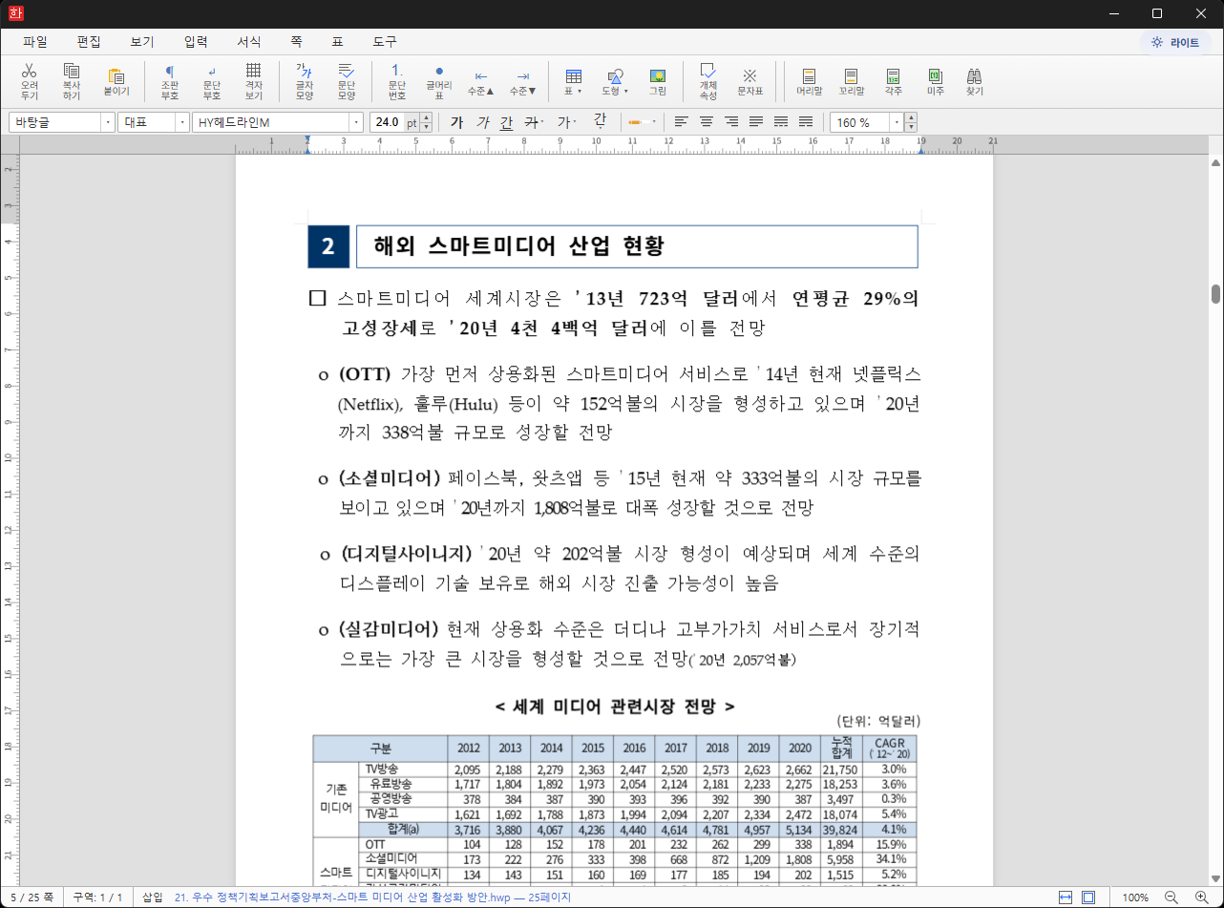Toggle underline 가 formatting
Viewport: 1224px width, 908px height.
click(507, 122)
